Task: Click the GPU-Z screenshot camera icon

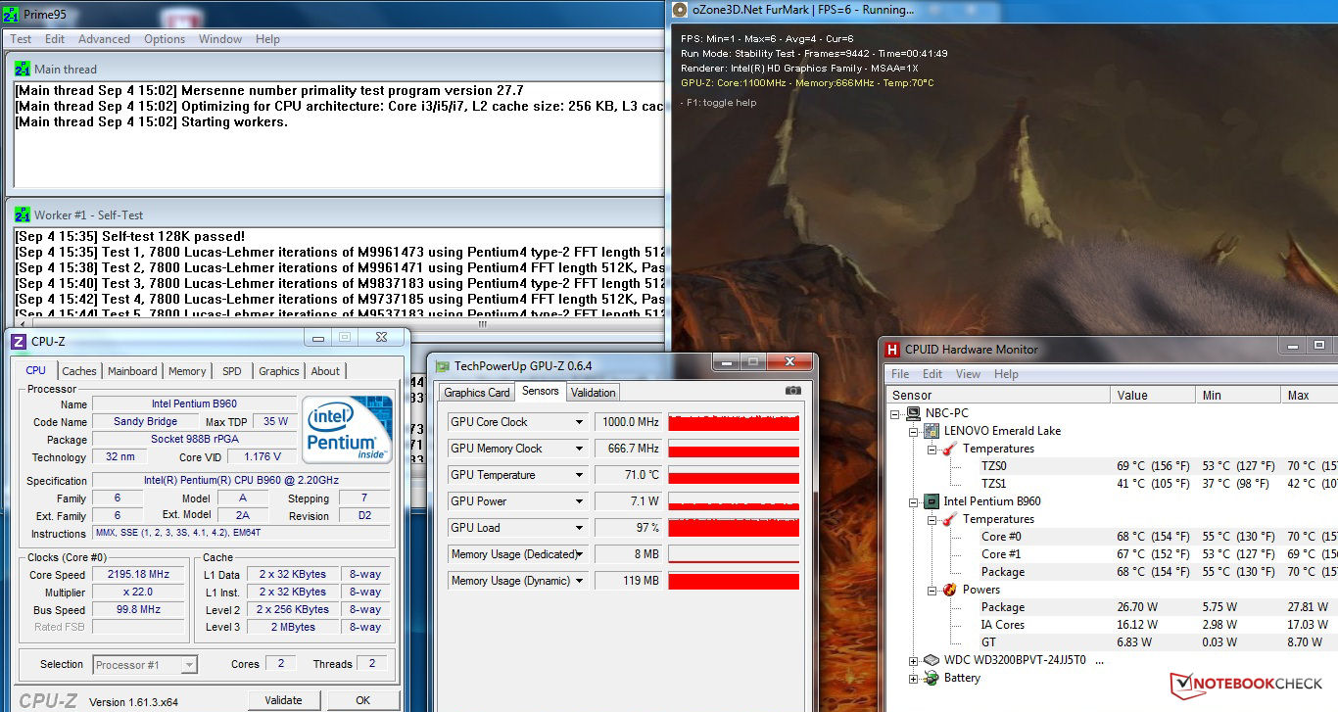Action: pos(792,390)
